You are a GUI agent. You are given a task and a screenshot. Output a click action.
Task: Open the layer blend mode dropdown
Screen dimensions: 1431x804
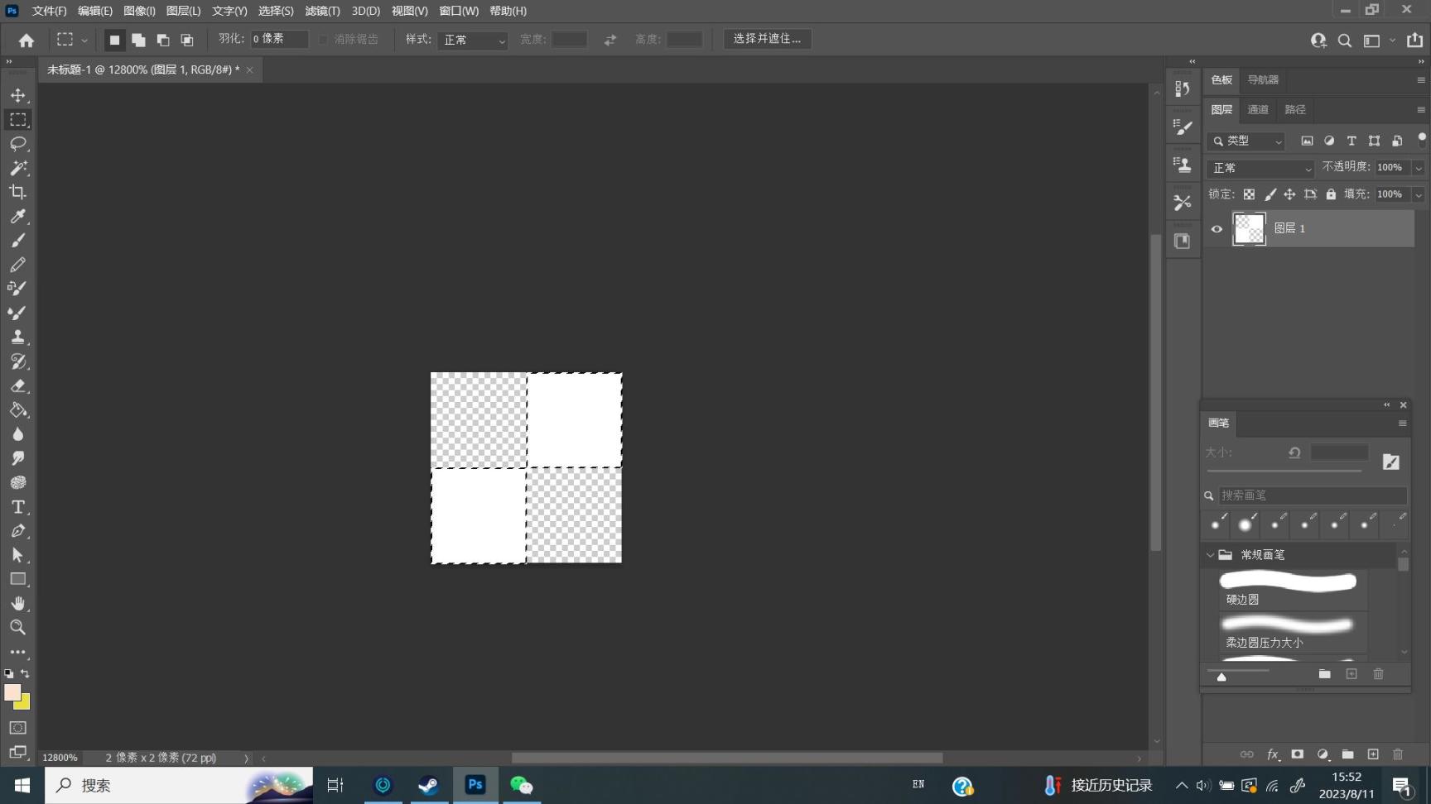[x=1260, y=168]
